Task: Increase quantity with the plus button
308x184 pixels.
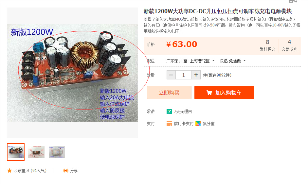Action: (196, 75)
